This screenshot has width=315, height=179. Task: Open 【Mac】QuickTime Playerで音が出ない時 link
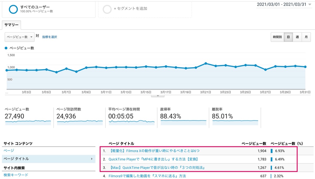tap(157, 167)
